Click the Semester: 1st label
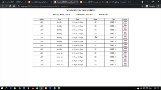Viewport: 161px width, 90px height. (x=103, y=15)
